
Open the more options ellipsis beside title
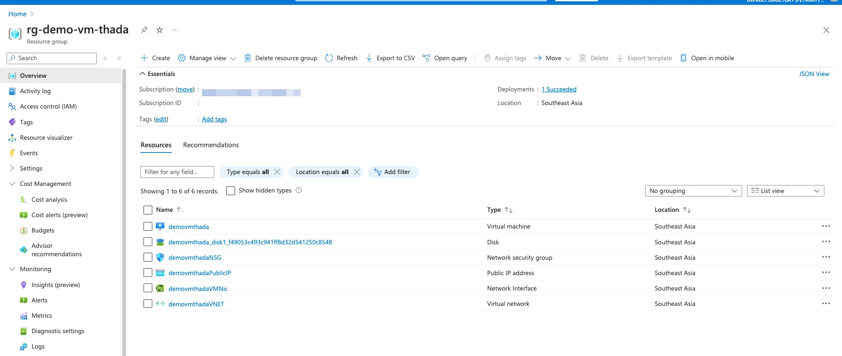(x=176, y=30)
